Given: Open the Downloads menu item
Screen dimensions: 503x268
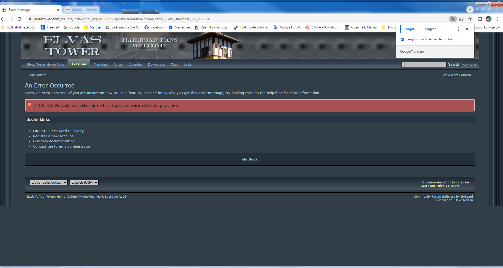Looking at the screenshot, I should tap(156, 65).
